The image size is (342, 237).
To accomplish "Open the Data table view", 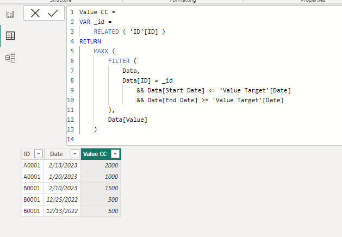I will point(10,35).
